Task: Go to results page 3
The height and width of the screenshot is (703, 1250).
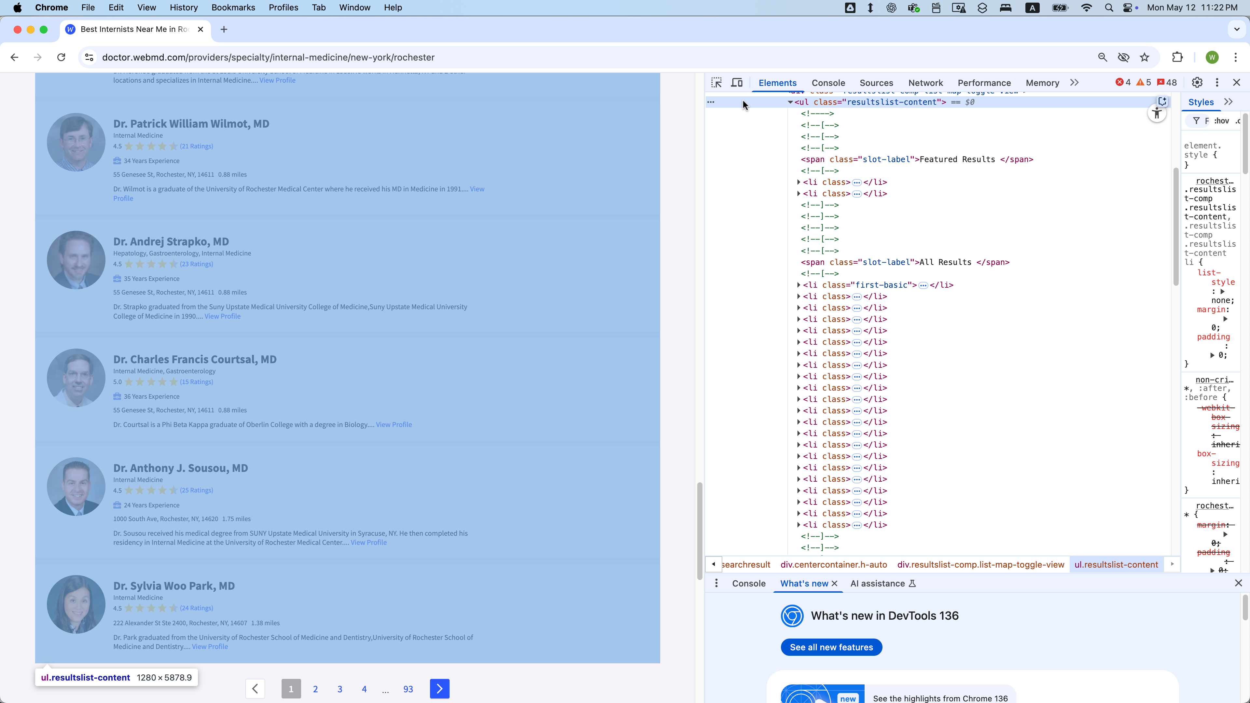Action: pos(340,689)
